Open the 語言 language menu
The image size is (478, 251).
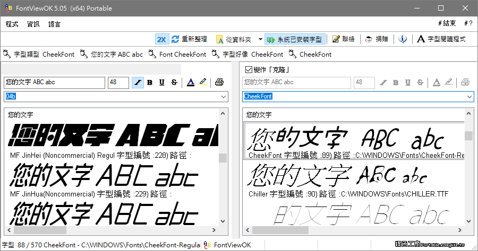click(54, 24)
